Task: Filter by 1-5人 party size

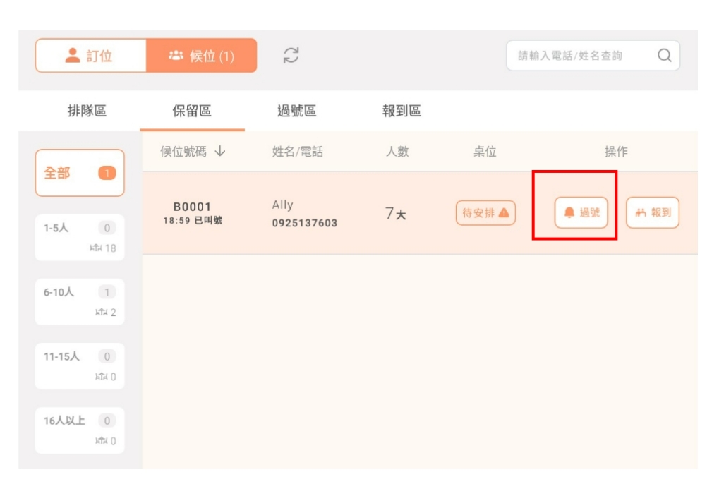Action: (x=80, y=237)
